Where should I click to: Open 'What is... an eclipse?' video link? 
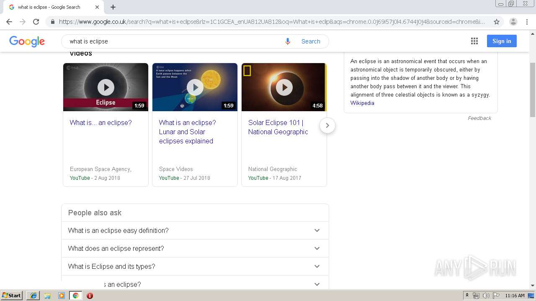tap(100, 122)
